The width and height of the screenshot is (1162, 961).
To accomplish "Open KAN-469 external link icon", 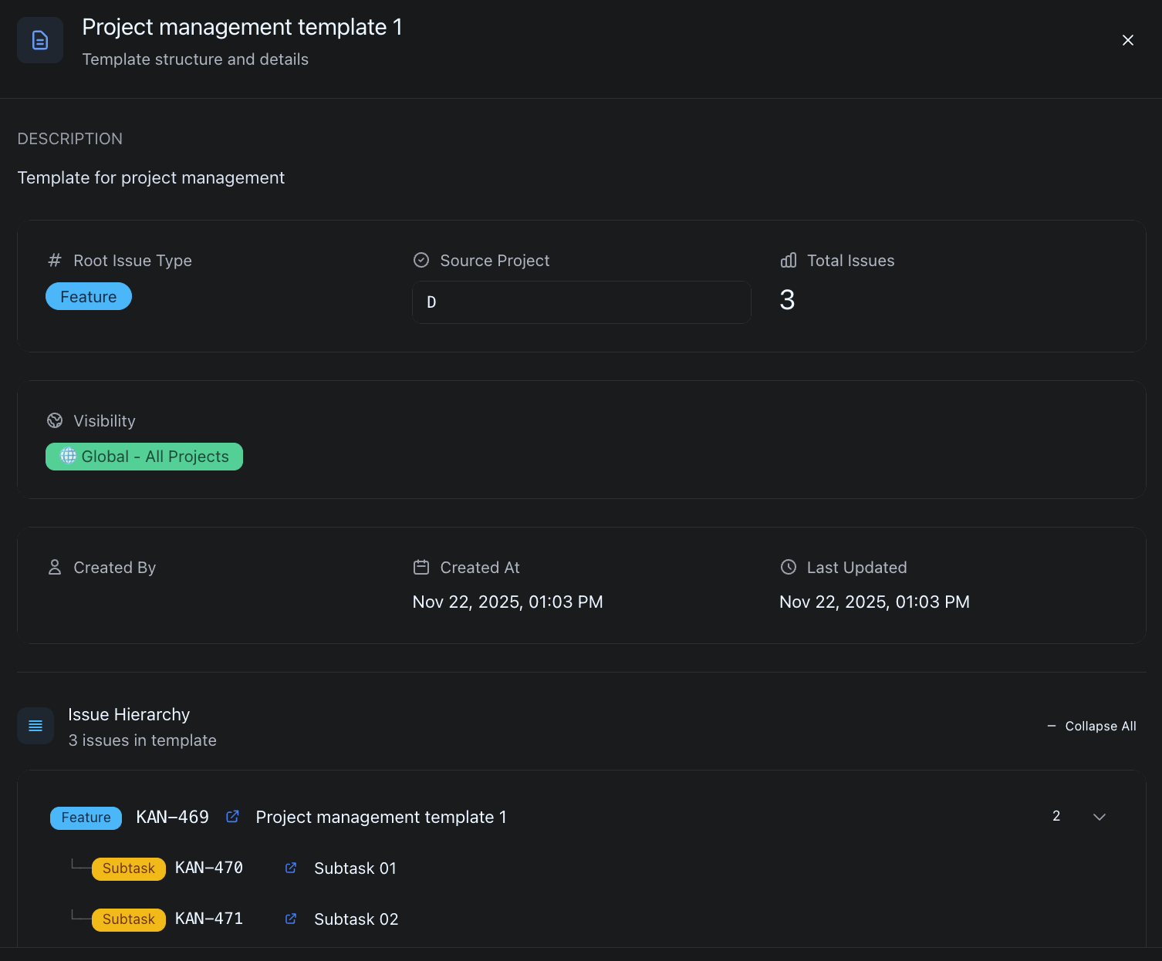I will pos(232,817).
